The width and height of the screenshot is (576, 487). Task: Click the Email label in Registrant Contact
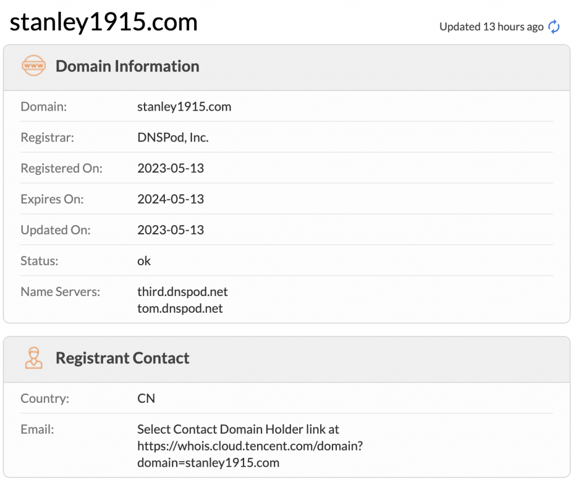pyautogui.click(x=37, y=430)
